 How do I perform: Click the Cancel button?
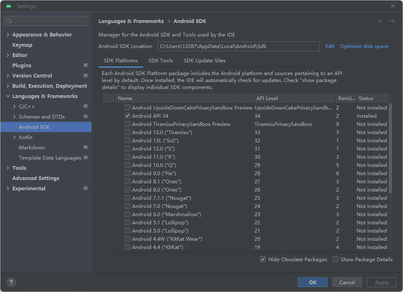[x=347, y=283]
